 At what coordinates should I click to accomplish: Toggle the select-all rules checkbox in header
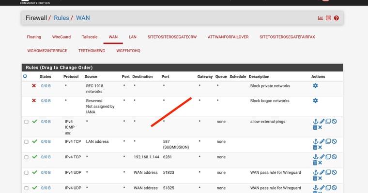click(x=25, y=76)
